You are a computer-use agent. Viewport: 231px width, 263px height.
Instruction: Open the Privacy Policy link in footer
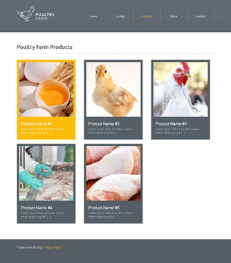(53, 247)
